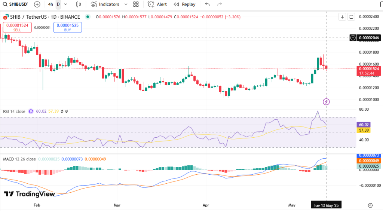383x211 pixels.
Task: Click the RSI value 60.02 in legend
Action: [41, 111]
